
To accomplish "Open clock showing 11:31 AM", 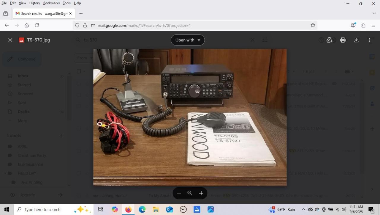I will pyautogui.click(x=356, y=209).
